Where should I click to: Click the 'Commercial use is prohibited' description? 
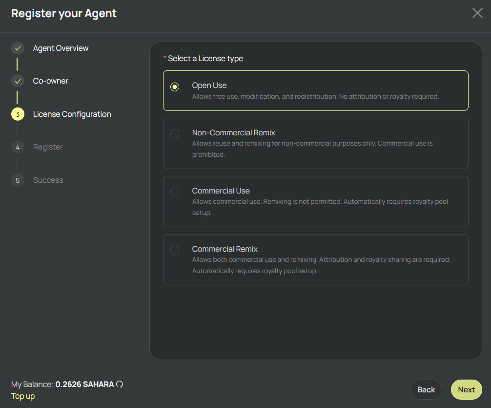point(312,149)
